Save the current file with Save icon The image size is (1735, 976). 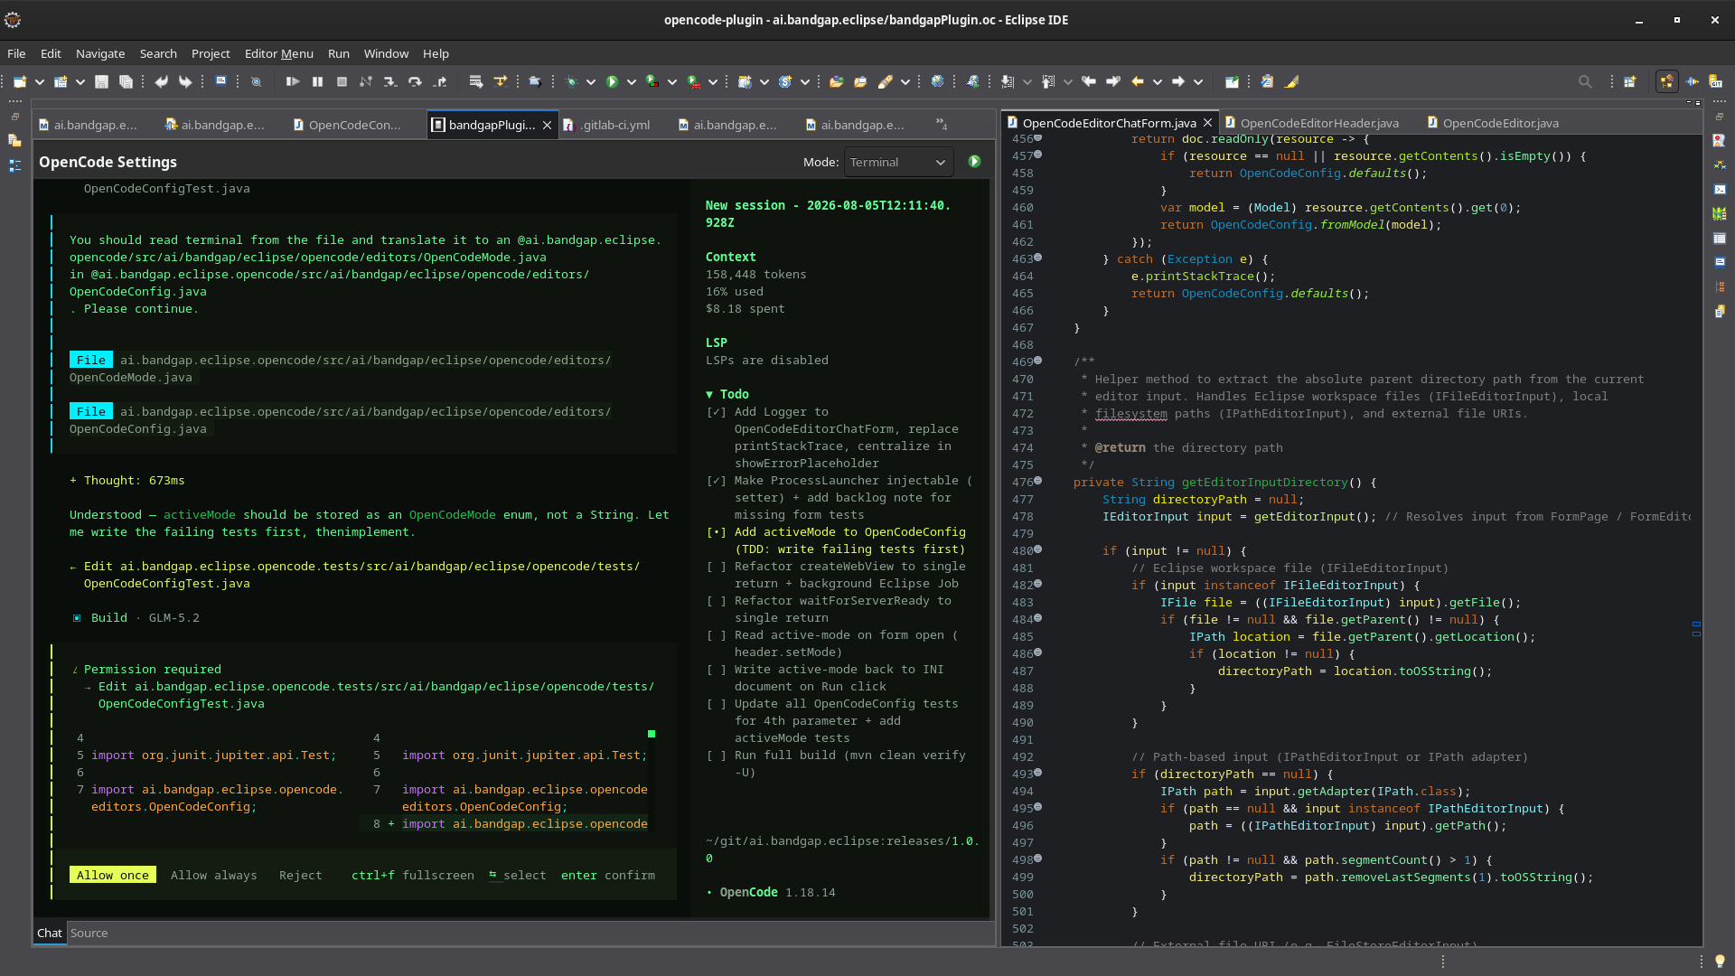click(102, 81)
